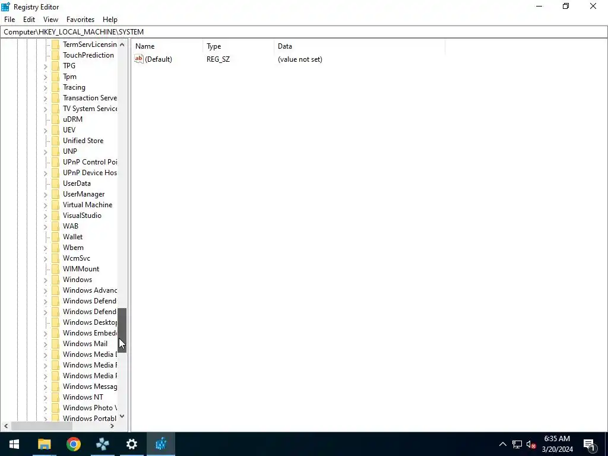Show hidden system tray icons
This screenshot has height=456, width=608.
click(502, 444)
